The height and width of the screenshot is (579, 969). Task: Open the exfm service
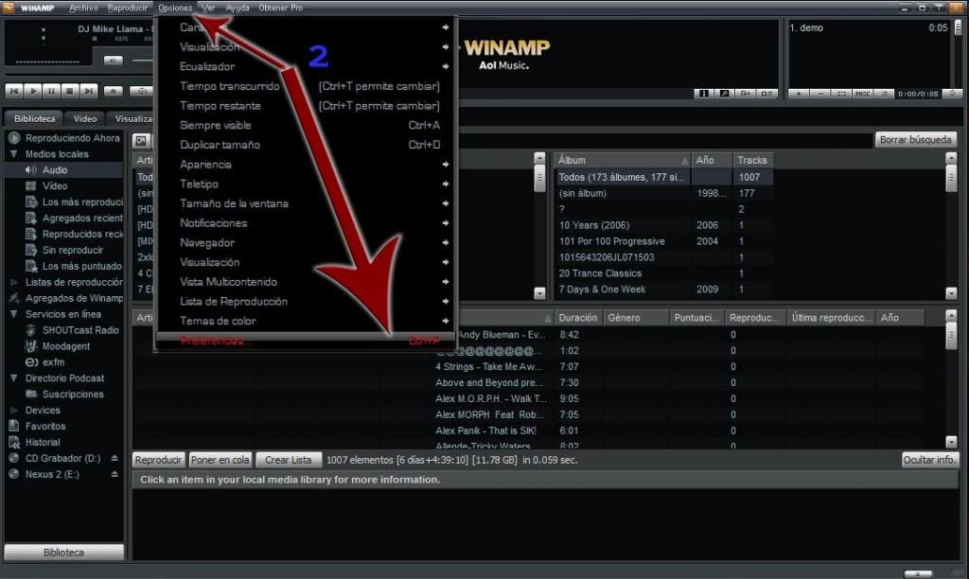coord(45,362)
